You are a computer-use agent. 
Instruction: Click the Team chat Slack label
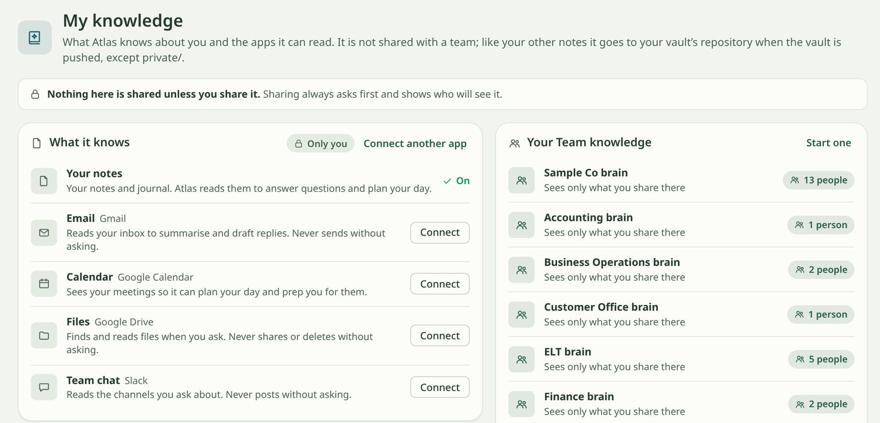coord(136,381)
